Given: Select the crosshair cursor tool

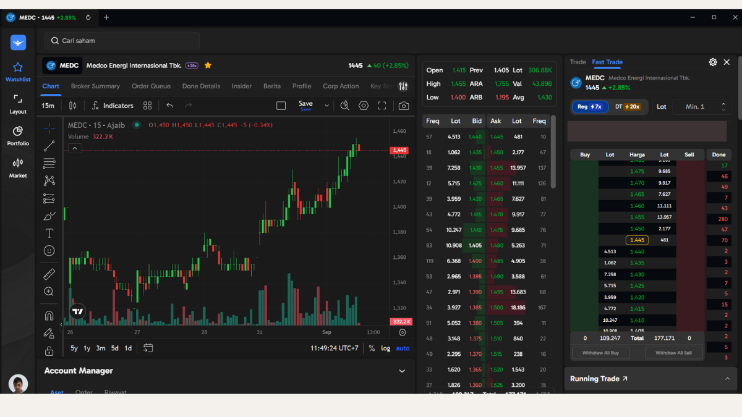Looking at the screenshot, I should point(49,128).
